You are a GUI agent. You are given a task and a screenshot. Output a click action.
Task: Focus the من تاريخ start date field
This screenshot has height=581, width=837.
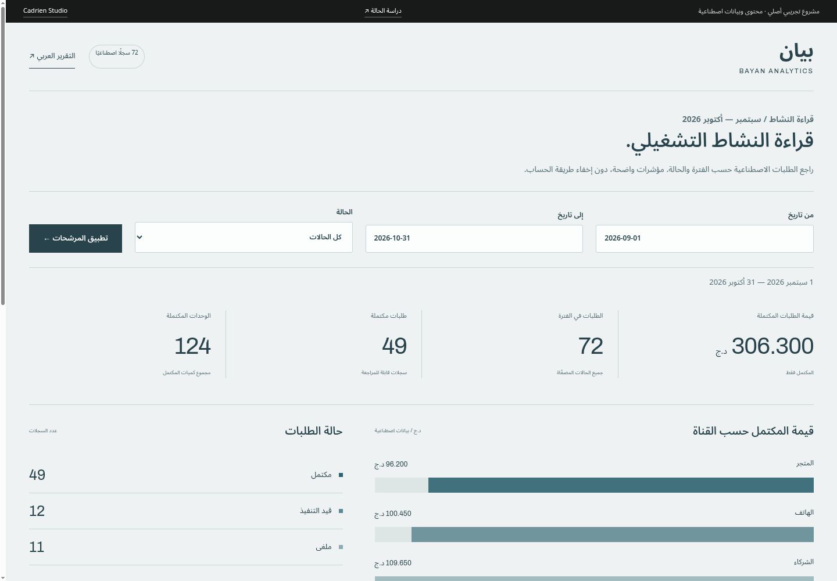tap(704, 239)
